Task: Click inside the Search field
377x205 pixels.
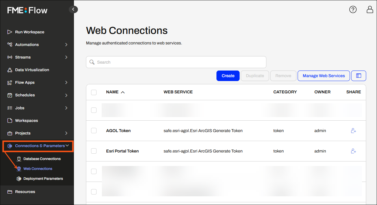Action: (x=176, y=62)
